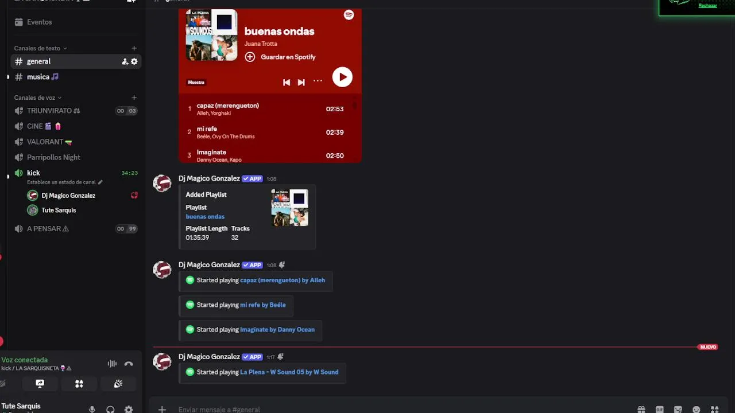Collapse the Canales de texto category
735x413 pixels.
pos(40,48)
